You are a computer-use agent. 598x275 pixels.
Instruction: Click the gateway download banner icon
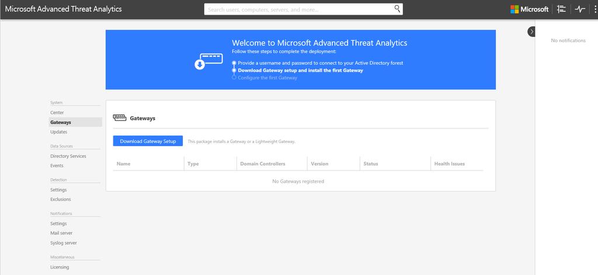click(208, 61)
